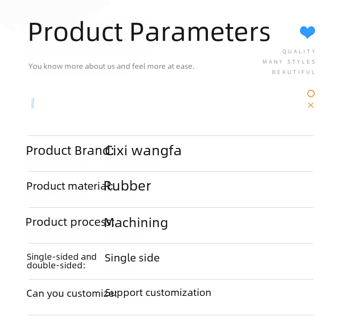Click the "MANY STYLES" text
Viewport: 340px width, 329px height.
click(289, 62)
